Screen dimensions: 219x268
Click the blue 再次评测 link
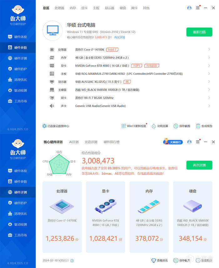pos(120,37)
